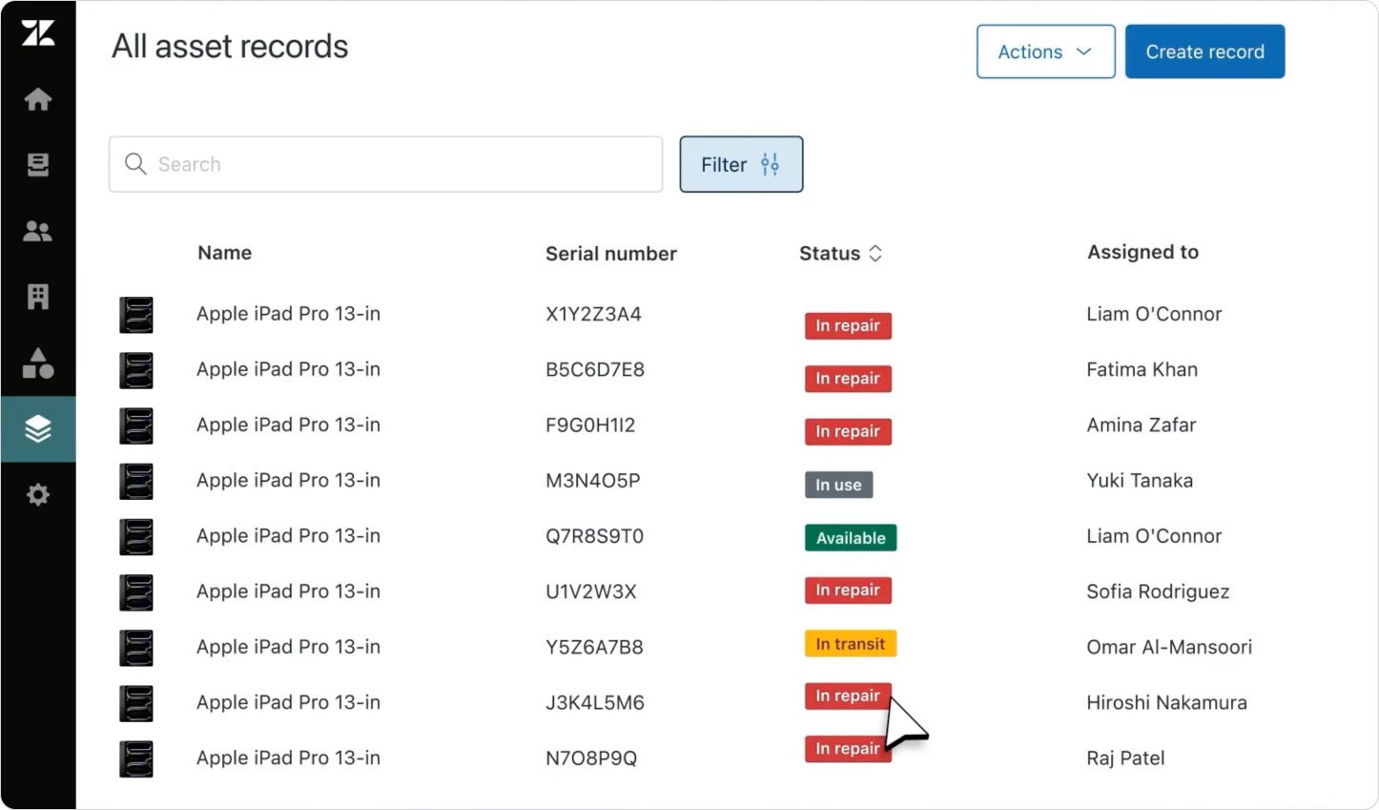Open the Admin gear icon
The height and width of the screenshot is (810, 1379).
38,495
